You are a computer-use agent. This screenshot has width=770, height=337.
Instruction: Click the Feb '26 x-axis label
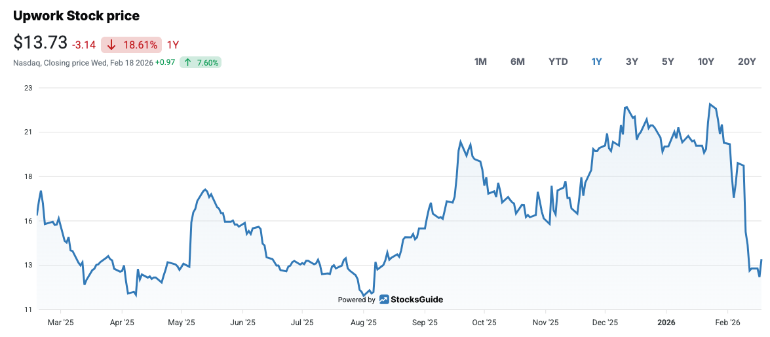[727, 323]
